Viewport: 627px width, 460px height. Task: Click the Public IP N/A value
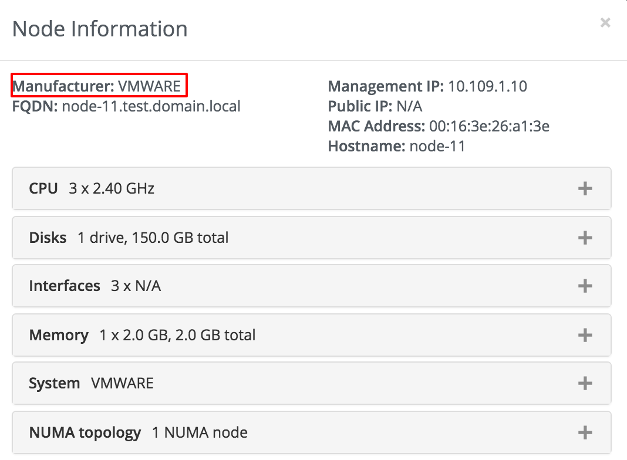coord(409,106)
